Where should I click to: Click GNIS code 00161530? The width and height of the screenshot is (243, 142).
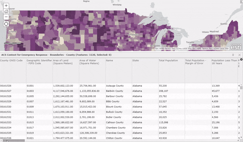point(6,107)
